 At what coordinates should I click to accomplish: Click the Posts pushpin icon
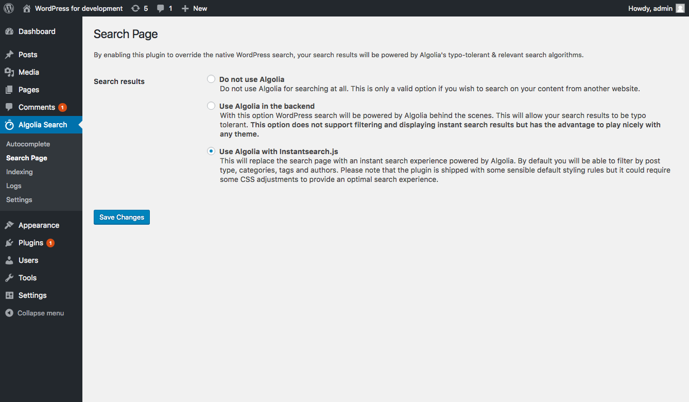pyautogui.click(x=9, y=55)
